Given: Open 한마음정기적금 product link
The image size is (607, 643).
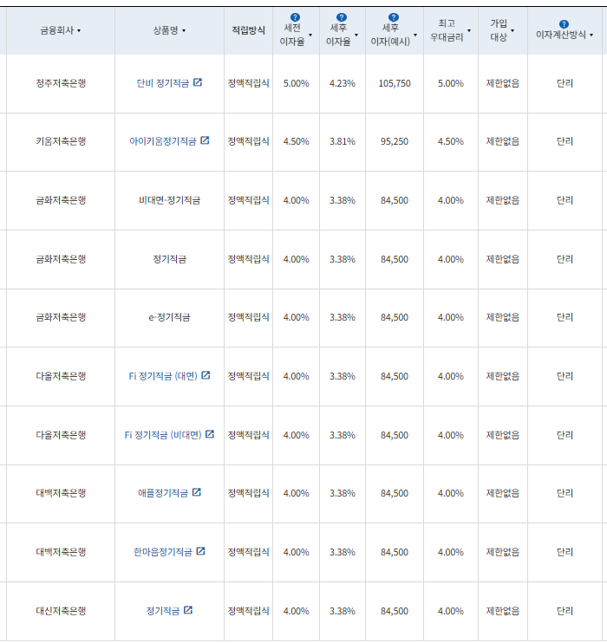Looking at the screenshot, I should (163, 552).
